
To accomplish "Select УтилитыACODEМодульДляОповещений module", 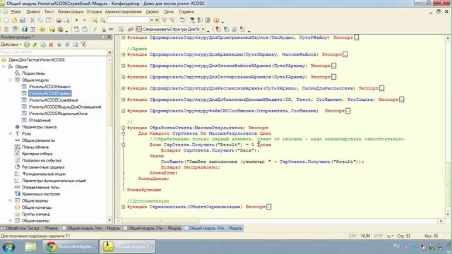I will pos(65,107).
